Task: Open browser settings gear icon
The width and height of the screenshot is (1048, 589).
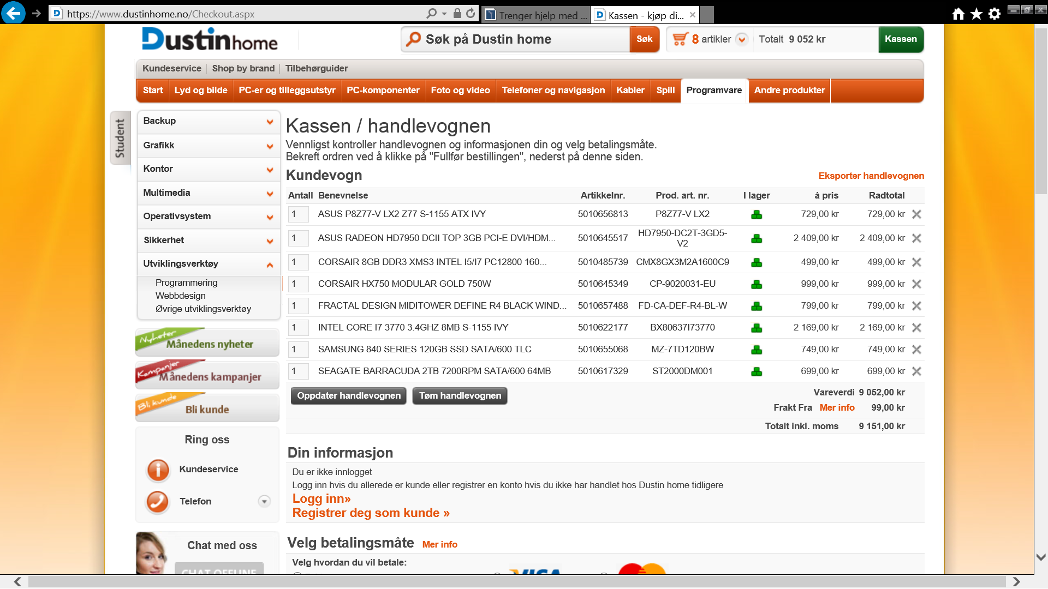Action: point(995,14)
